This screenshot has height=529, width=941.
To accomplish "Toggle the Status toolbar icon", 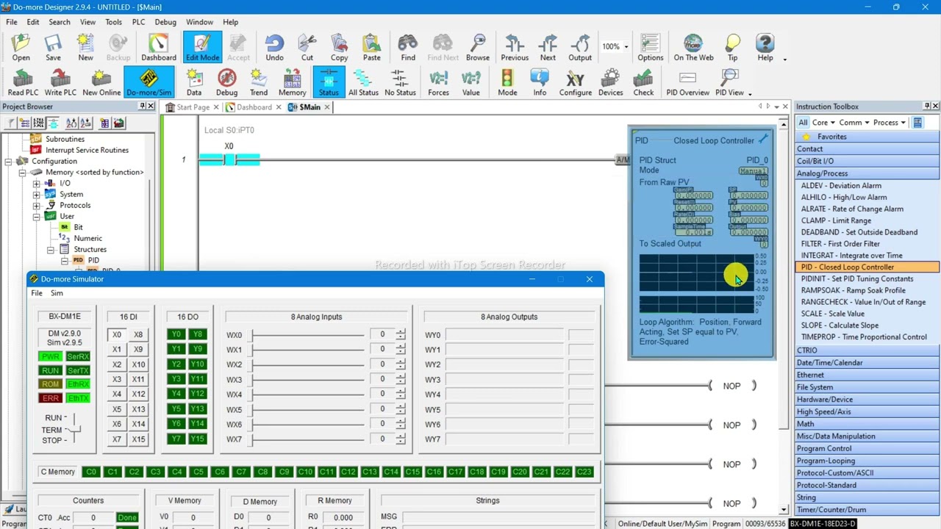I will click(329, 82).
